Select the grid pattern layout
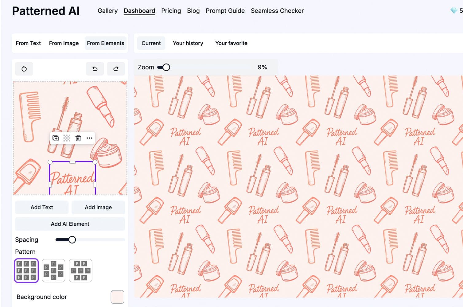This screenshot has width=463, height=307. [26, 270]
